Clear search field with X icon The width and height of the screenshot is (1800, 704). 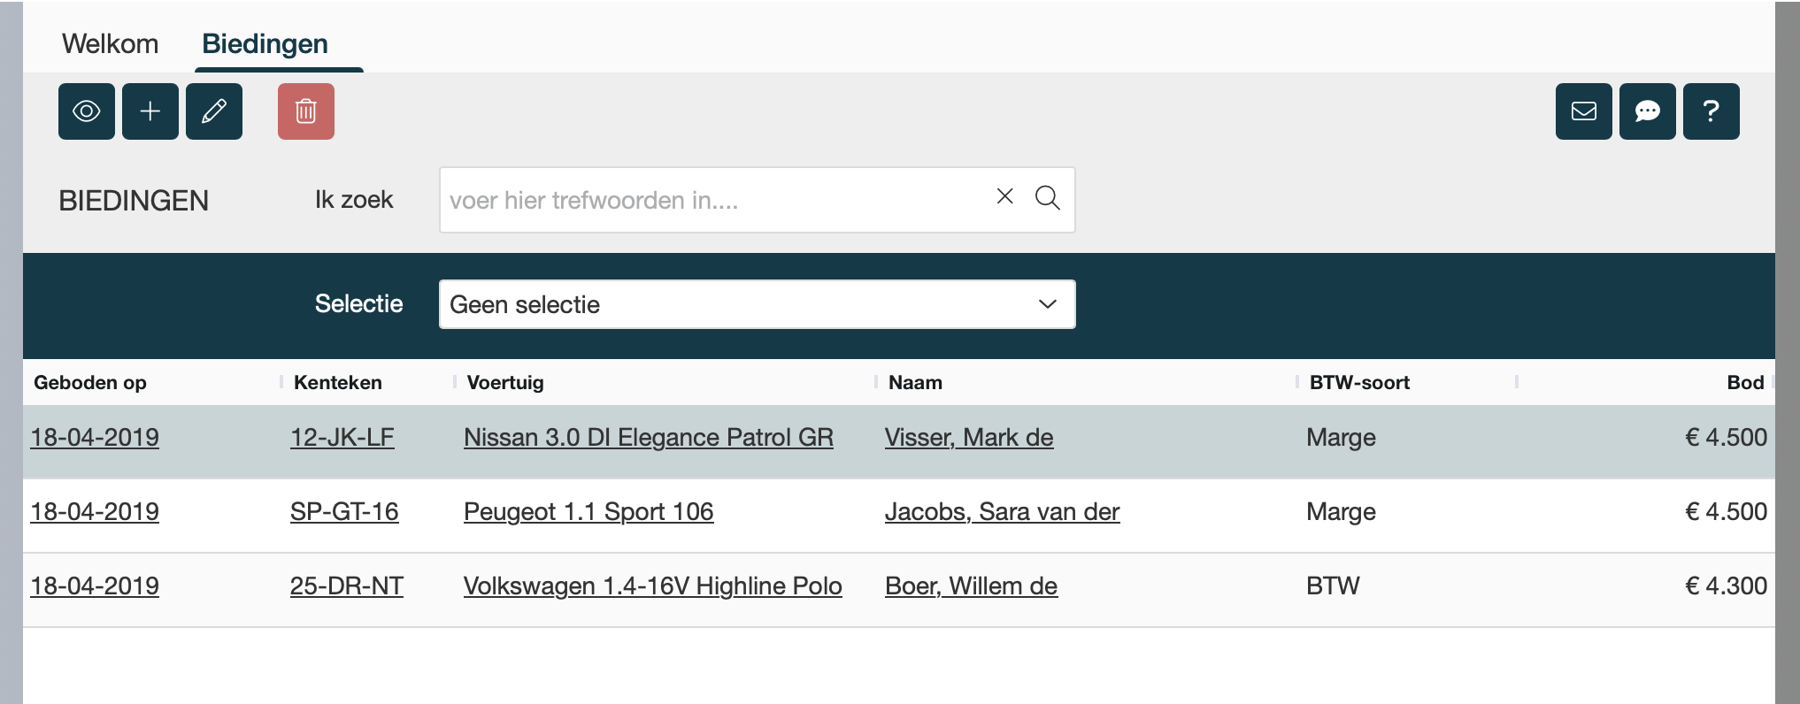point(1004,196)
